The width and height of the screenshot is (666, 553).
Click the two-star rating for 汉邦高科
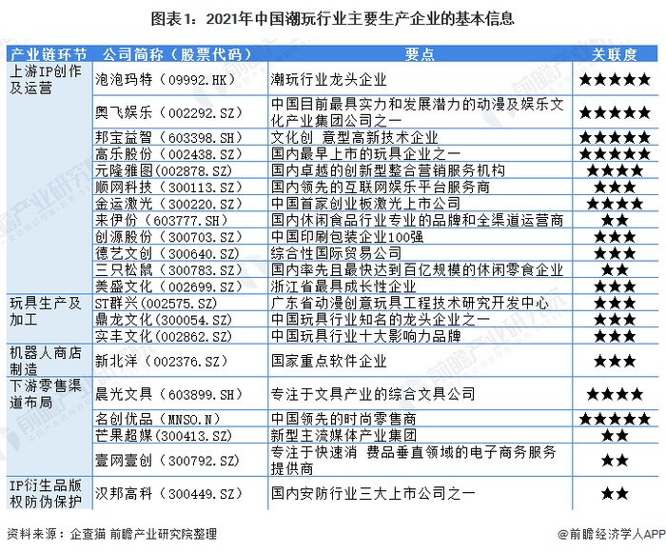[615, 493]
